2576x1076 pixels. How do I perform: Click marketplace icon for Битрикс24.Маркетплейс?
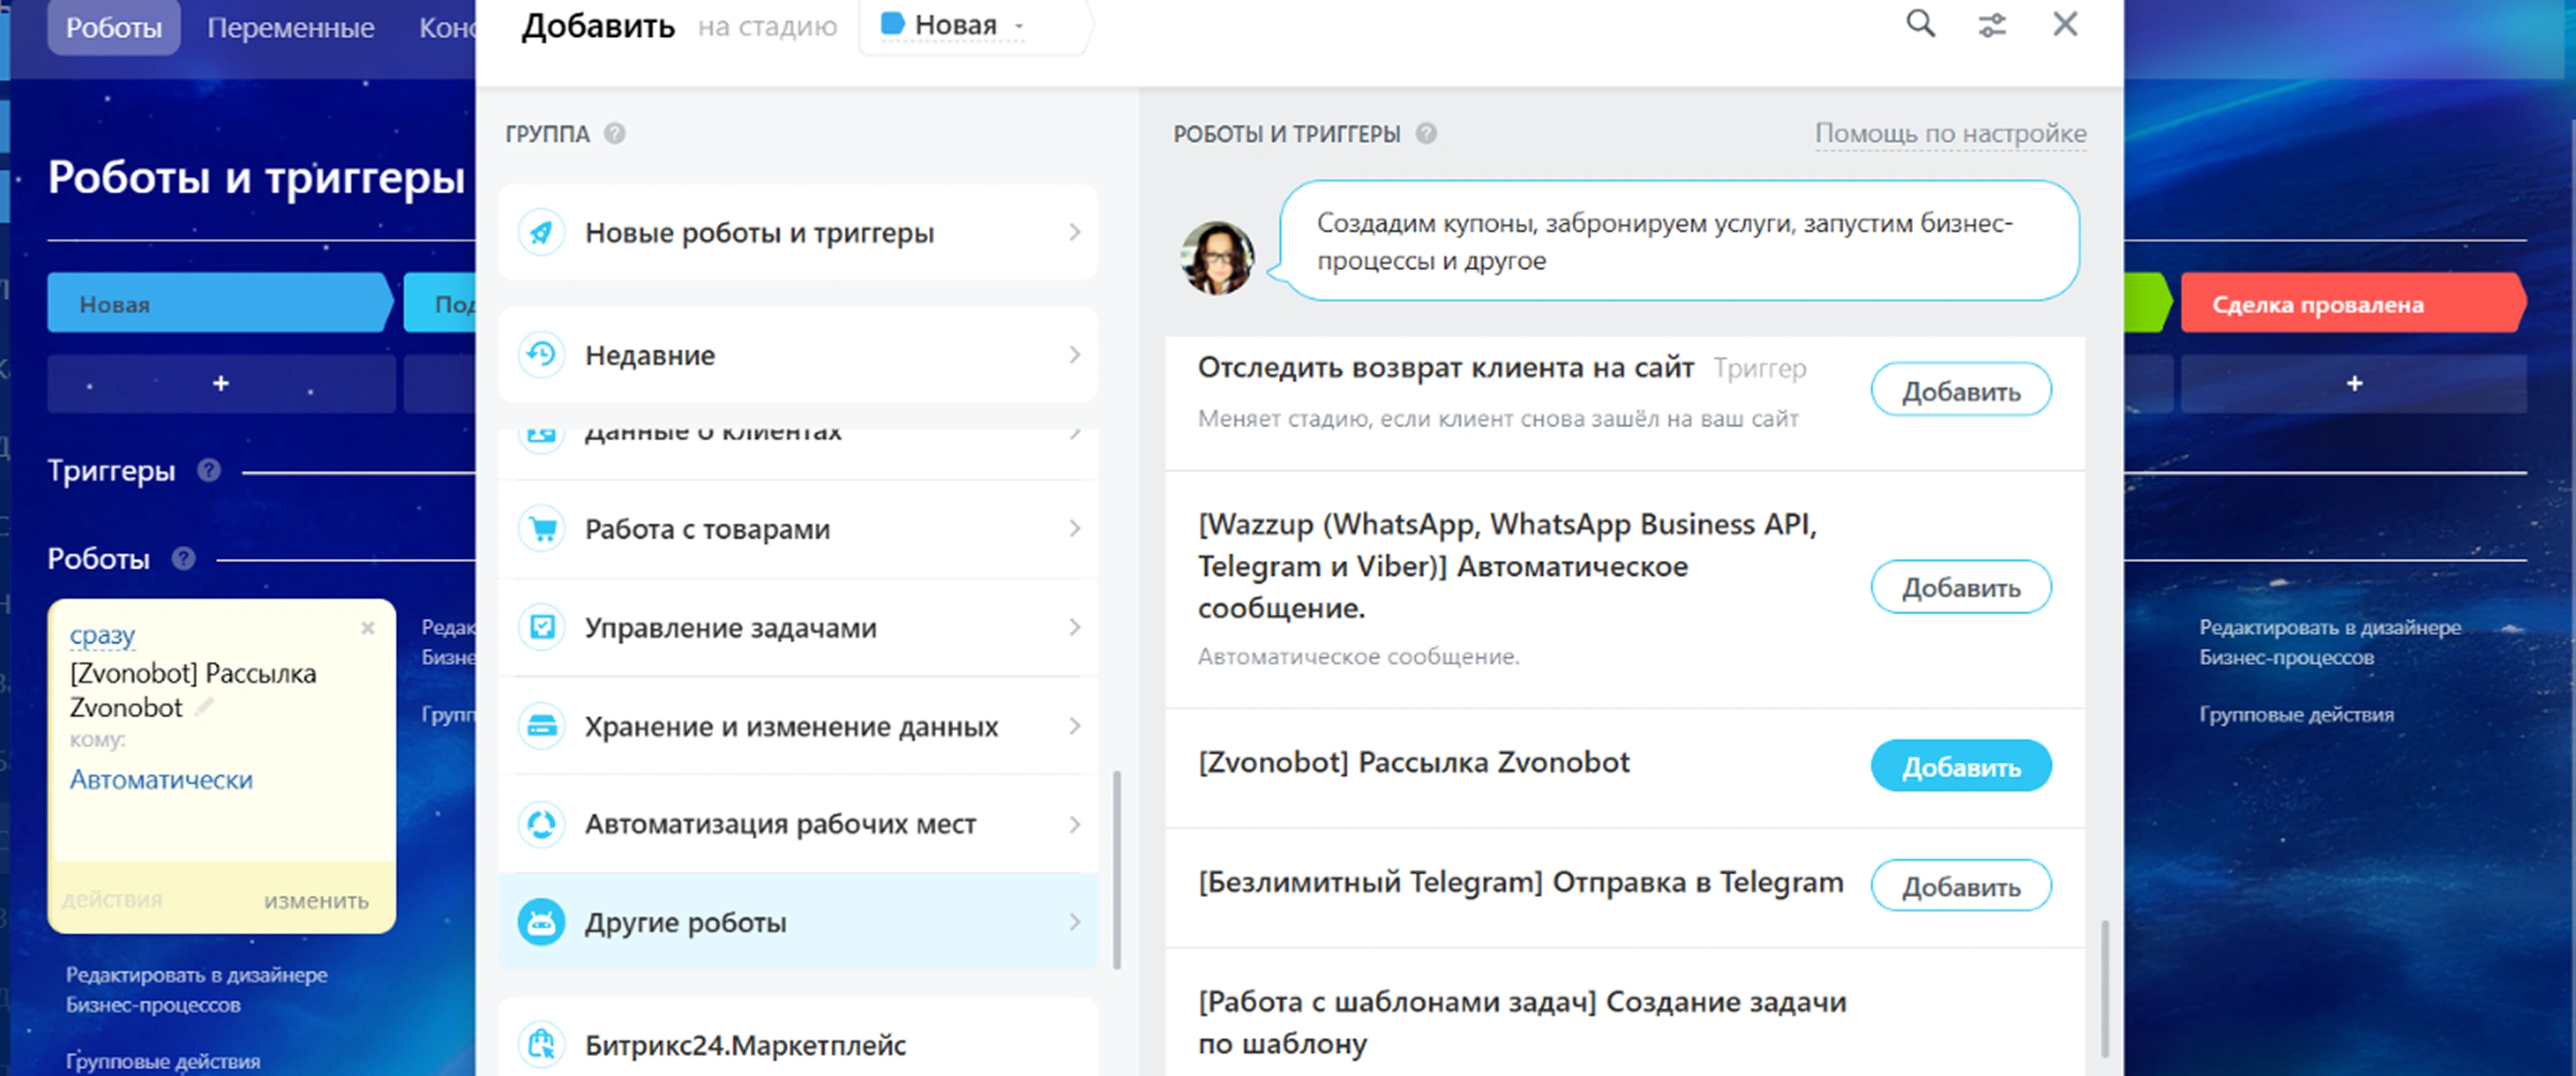point(541,1045)
